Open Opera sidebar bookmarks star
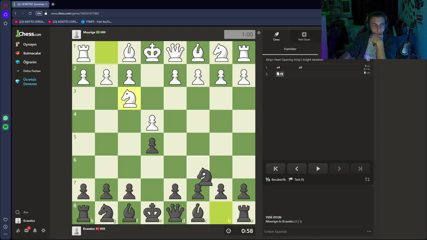This screenshot has height=240, width=427. tap(5, 23)
